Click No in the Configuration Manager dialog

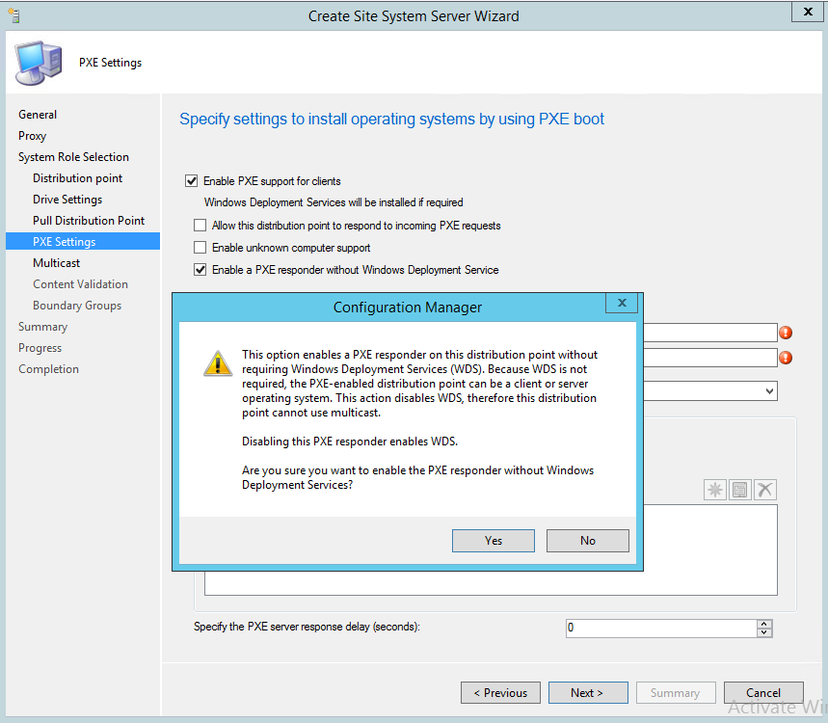(587, 540)
